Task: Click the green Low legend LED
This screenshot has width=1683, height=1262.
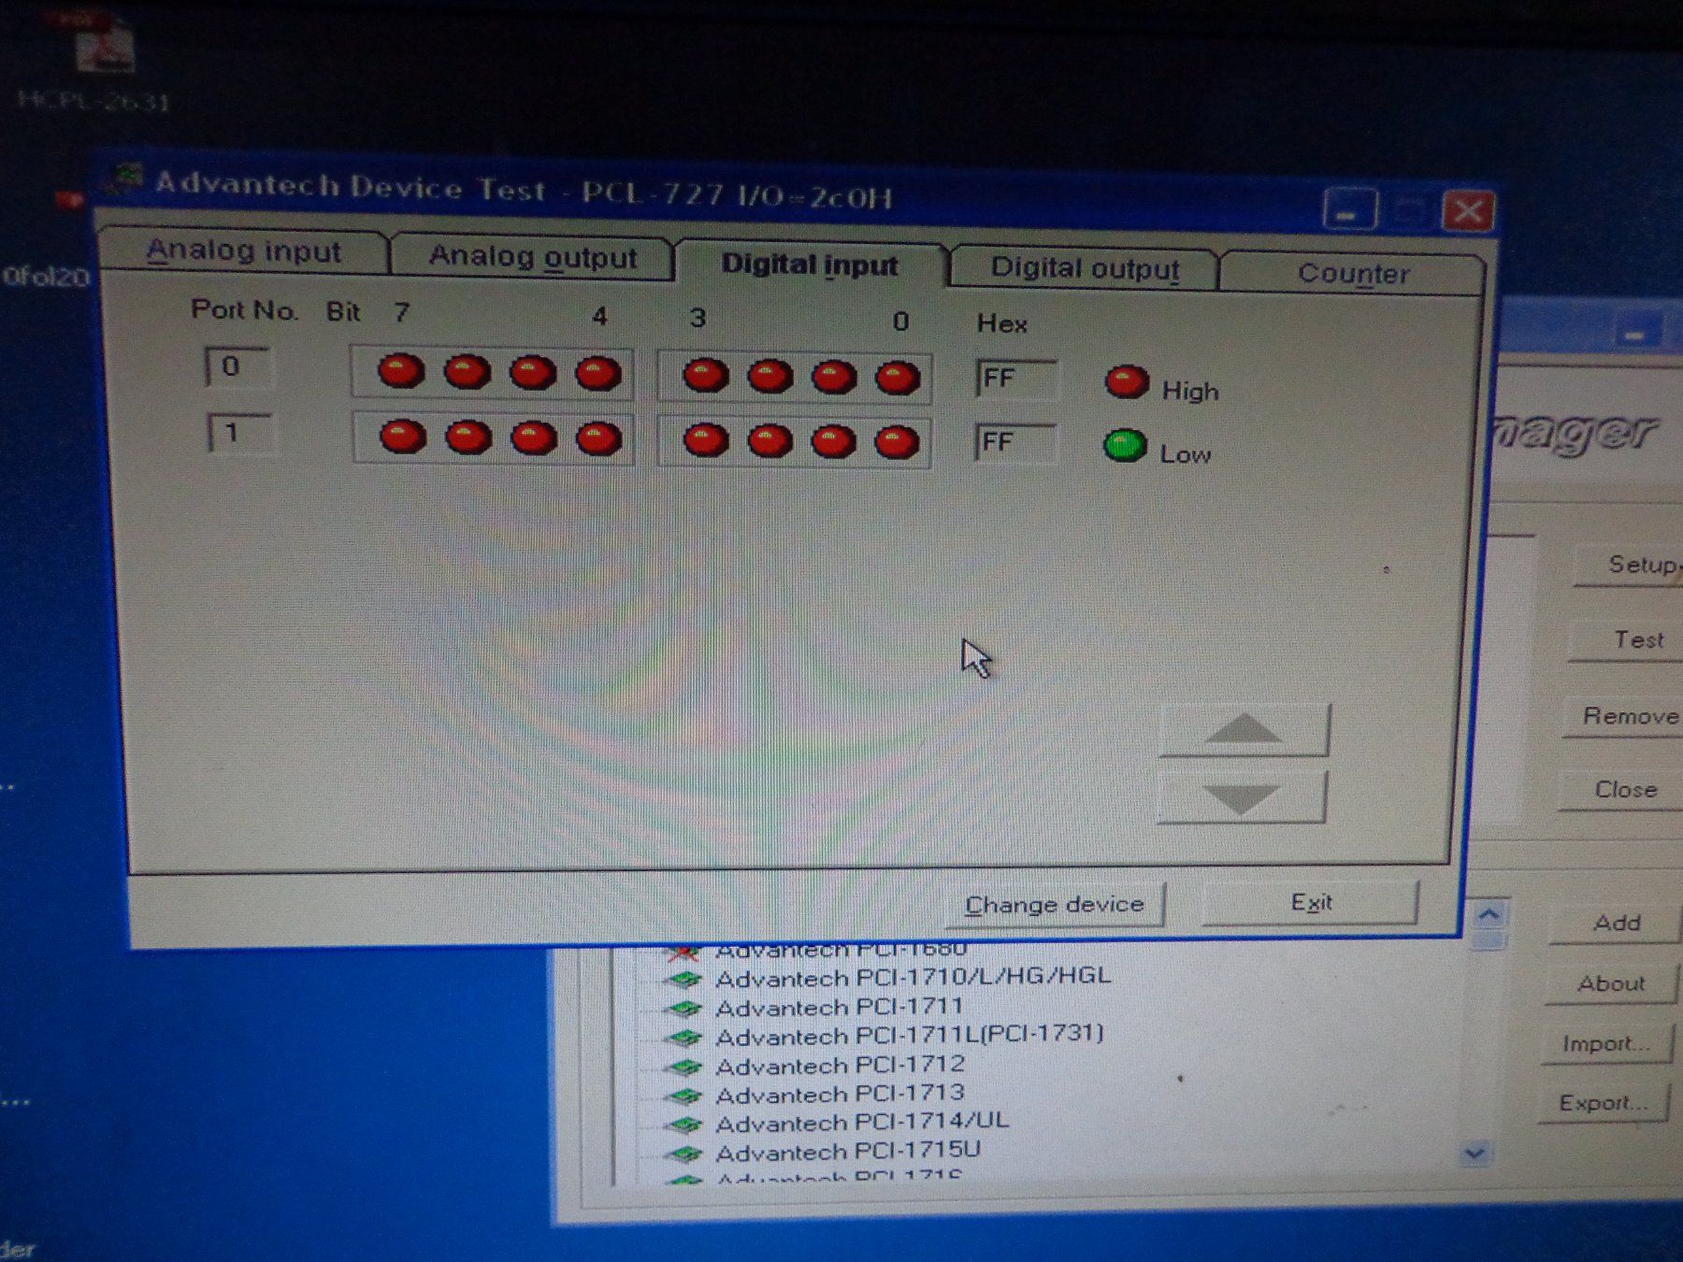Action: [x=1125, y=446]
